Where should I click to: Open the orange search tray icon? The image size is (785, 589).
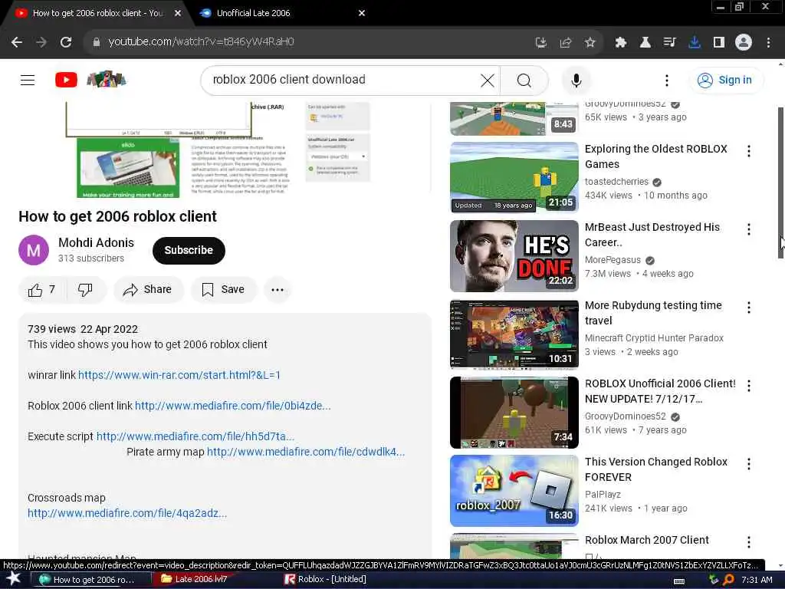728,580
